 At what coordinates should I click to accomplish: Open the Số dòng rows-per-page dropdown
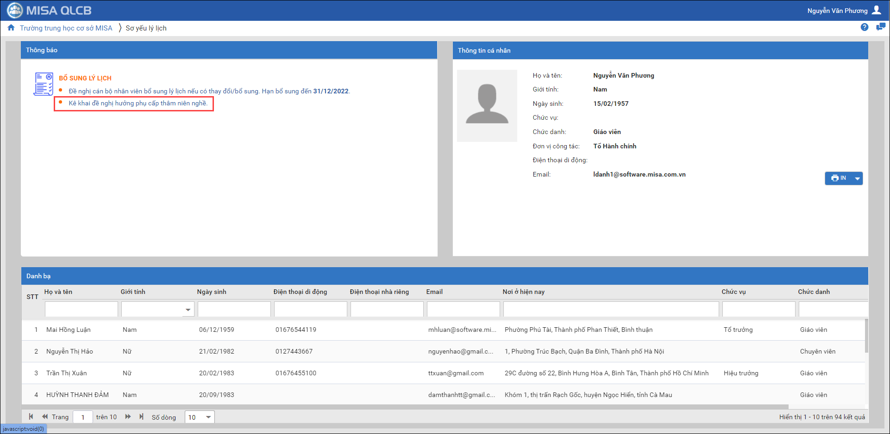click(208, 417)
